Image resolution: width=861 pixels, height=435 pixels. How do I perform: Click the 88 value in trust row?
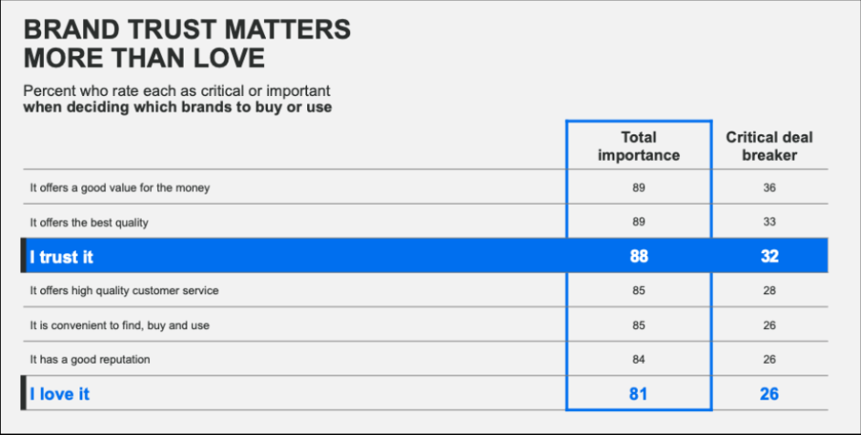pos(639,257)
